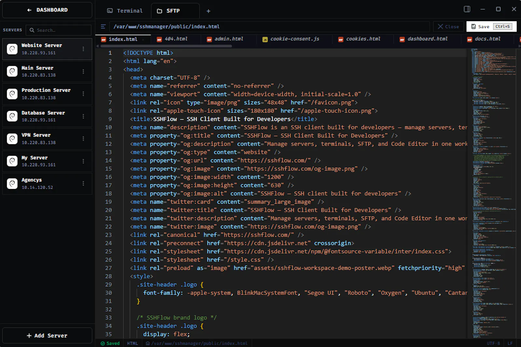
Task: Open Main Server three-dot menu
Action: click(x=83, y=71)
